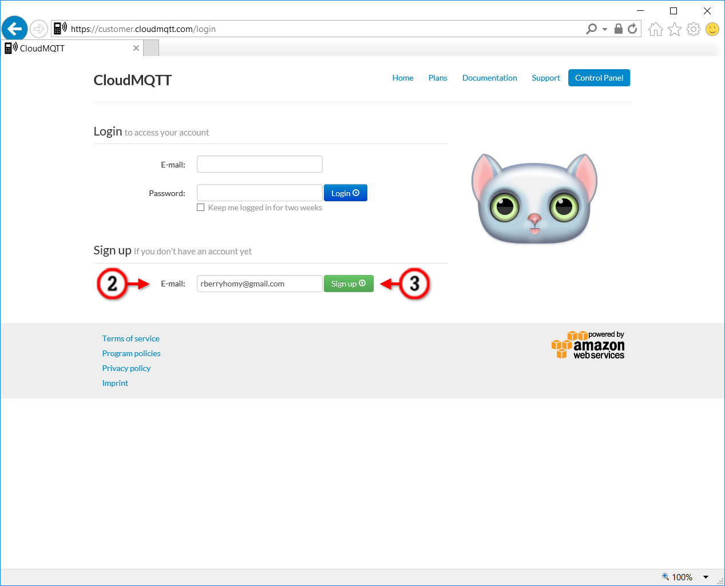Open the Favorites star icon
Viewport: 725px width, 586px height.
click(x=675, y=29)
